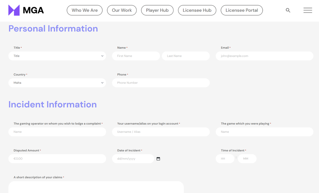
Task: Click the Phone Number field
Action: coord(161,83)
